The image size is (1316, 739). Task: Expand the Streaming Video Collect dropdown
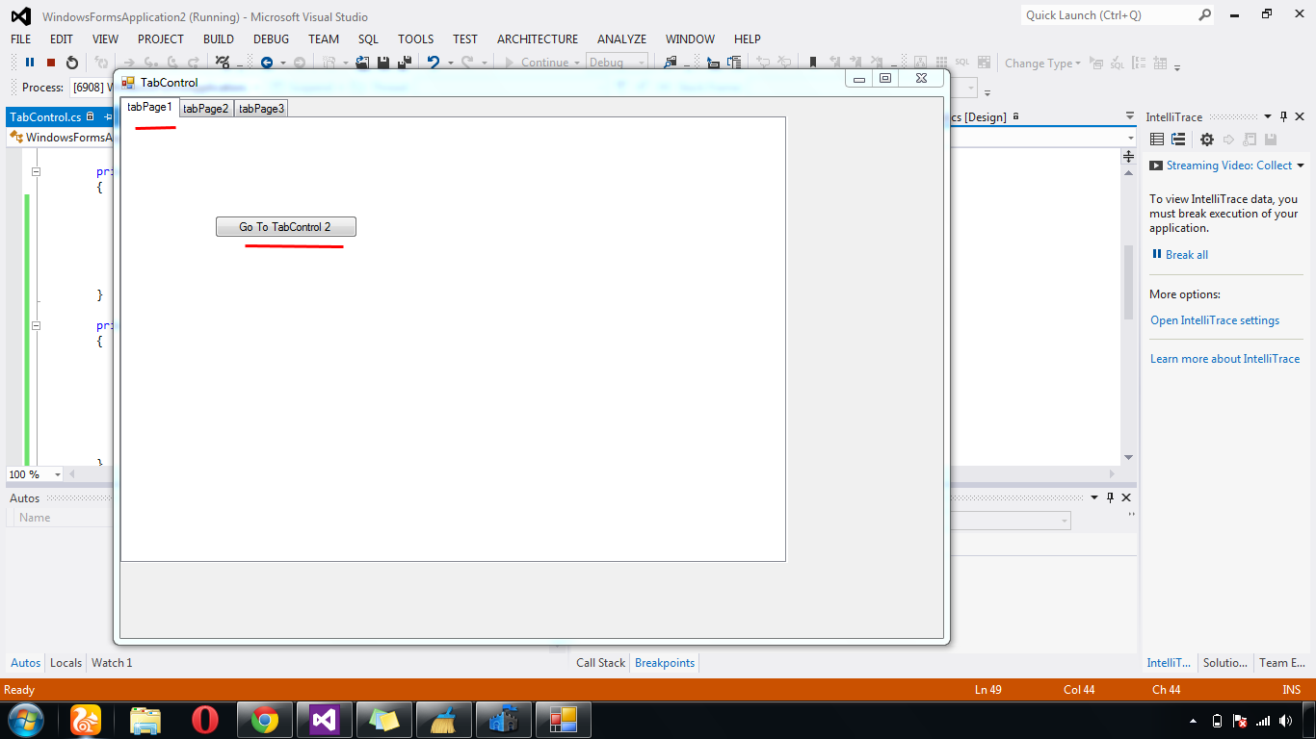pos(1299,165)
